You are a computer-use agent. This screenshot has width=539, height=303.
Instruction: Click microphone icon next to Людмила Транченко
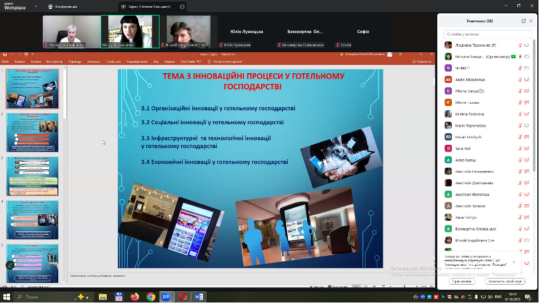tap(520, 46)
